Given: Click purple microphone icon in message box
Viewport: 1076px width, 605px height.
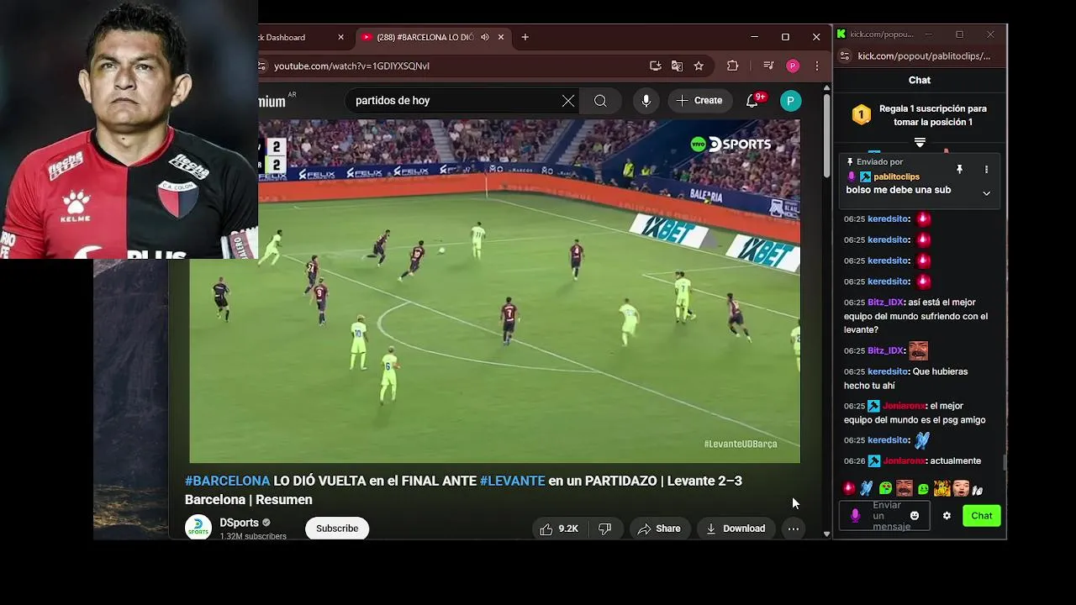Looking at the screenshot, I should coord(855,516).
